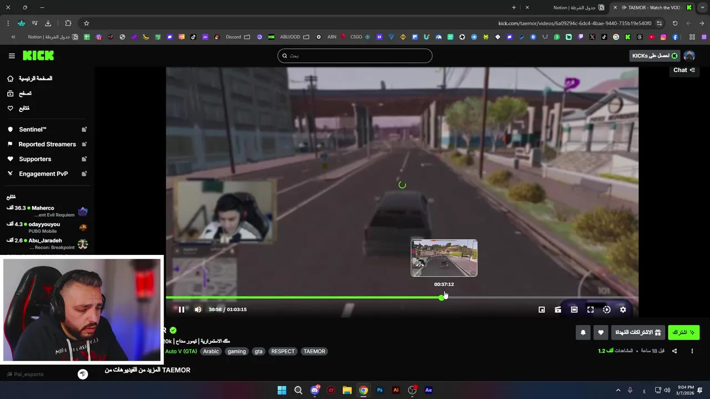Click the gaming tag
710x399 pixels.
[x=236, y=351]
